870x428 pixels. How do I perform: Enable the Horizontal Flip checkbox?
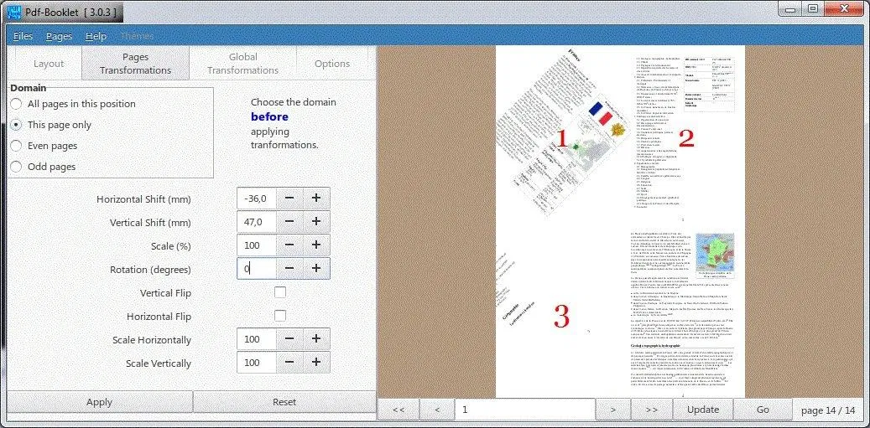(x=280, y=316)
